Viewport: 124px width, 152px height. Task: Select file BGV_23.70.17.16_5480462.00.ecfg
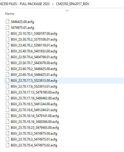(x=35, y=98)
